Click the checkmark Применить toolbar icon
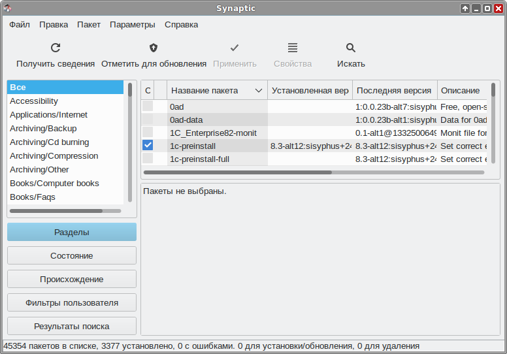This screenshot has height=354, width=507. 235,48
